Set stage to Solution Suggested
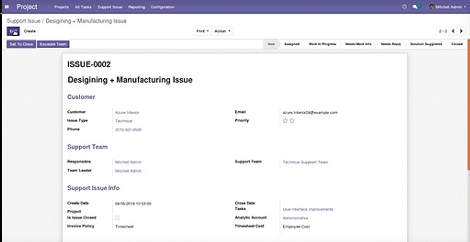The height and width of the screenshot is (242, 470). click(x=426, y=44)
